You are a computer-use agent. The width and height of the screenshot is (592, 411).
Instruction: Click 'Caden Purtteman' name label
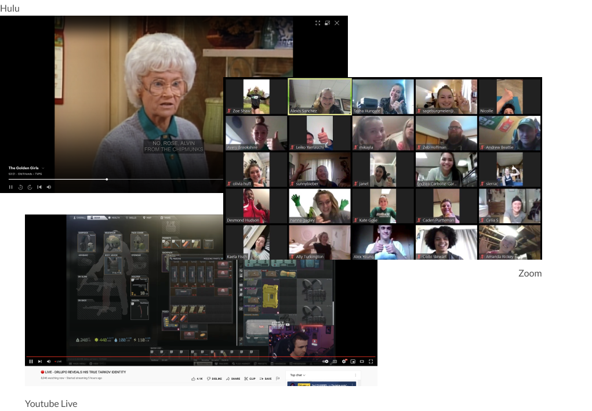(x=438, y=220)
